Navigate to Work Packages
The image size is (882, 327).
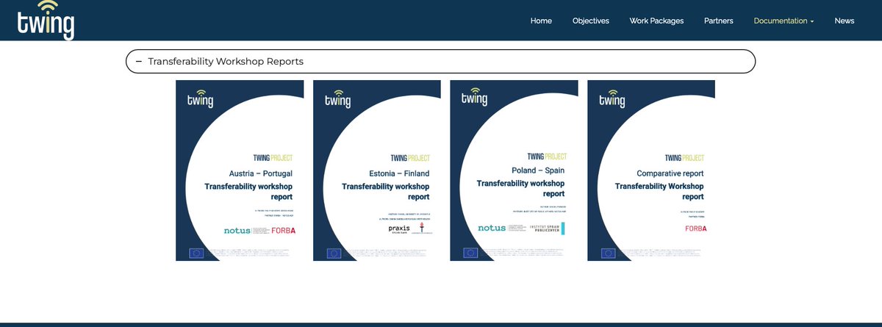[656, 21]
